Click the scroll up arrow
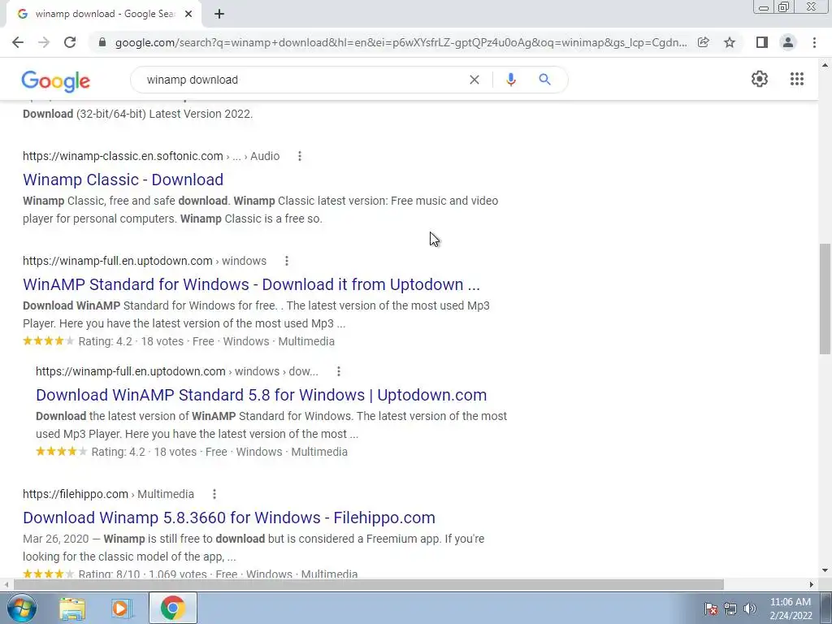Image resolution: width=832 pixels, height=624 pixels. [x=825, y=65]
